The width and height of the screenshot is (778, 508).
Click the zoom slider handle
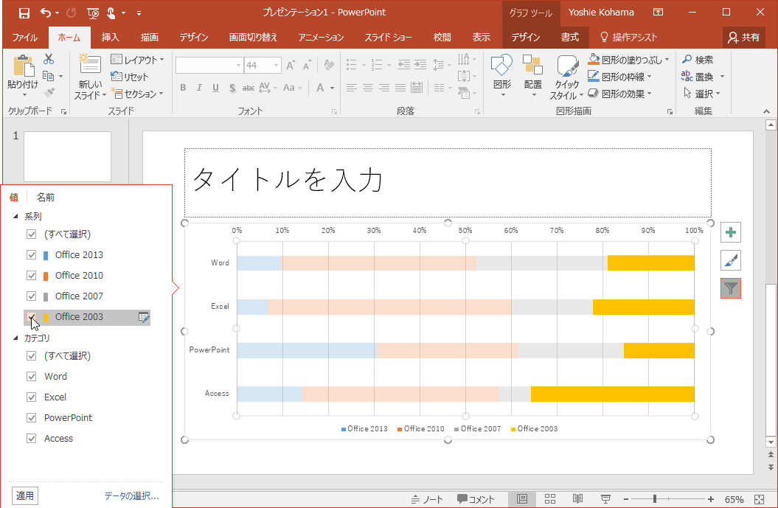(655, 499)
